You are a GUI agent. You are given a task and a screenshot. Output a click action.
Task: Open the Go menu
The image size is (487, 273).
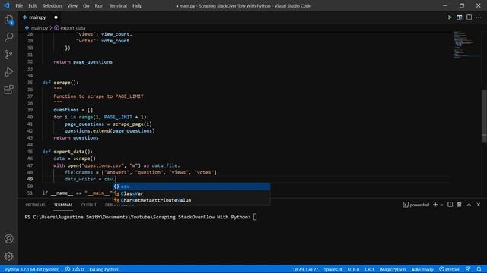pos(86,5)
